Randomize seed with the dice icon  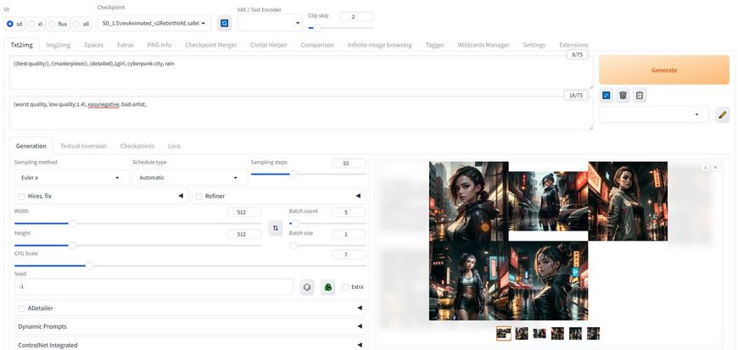coord(307,287)
